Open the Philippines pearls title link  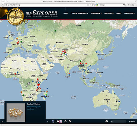[34, 107]
